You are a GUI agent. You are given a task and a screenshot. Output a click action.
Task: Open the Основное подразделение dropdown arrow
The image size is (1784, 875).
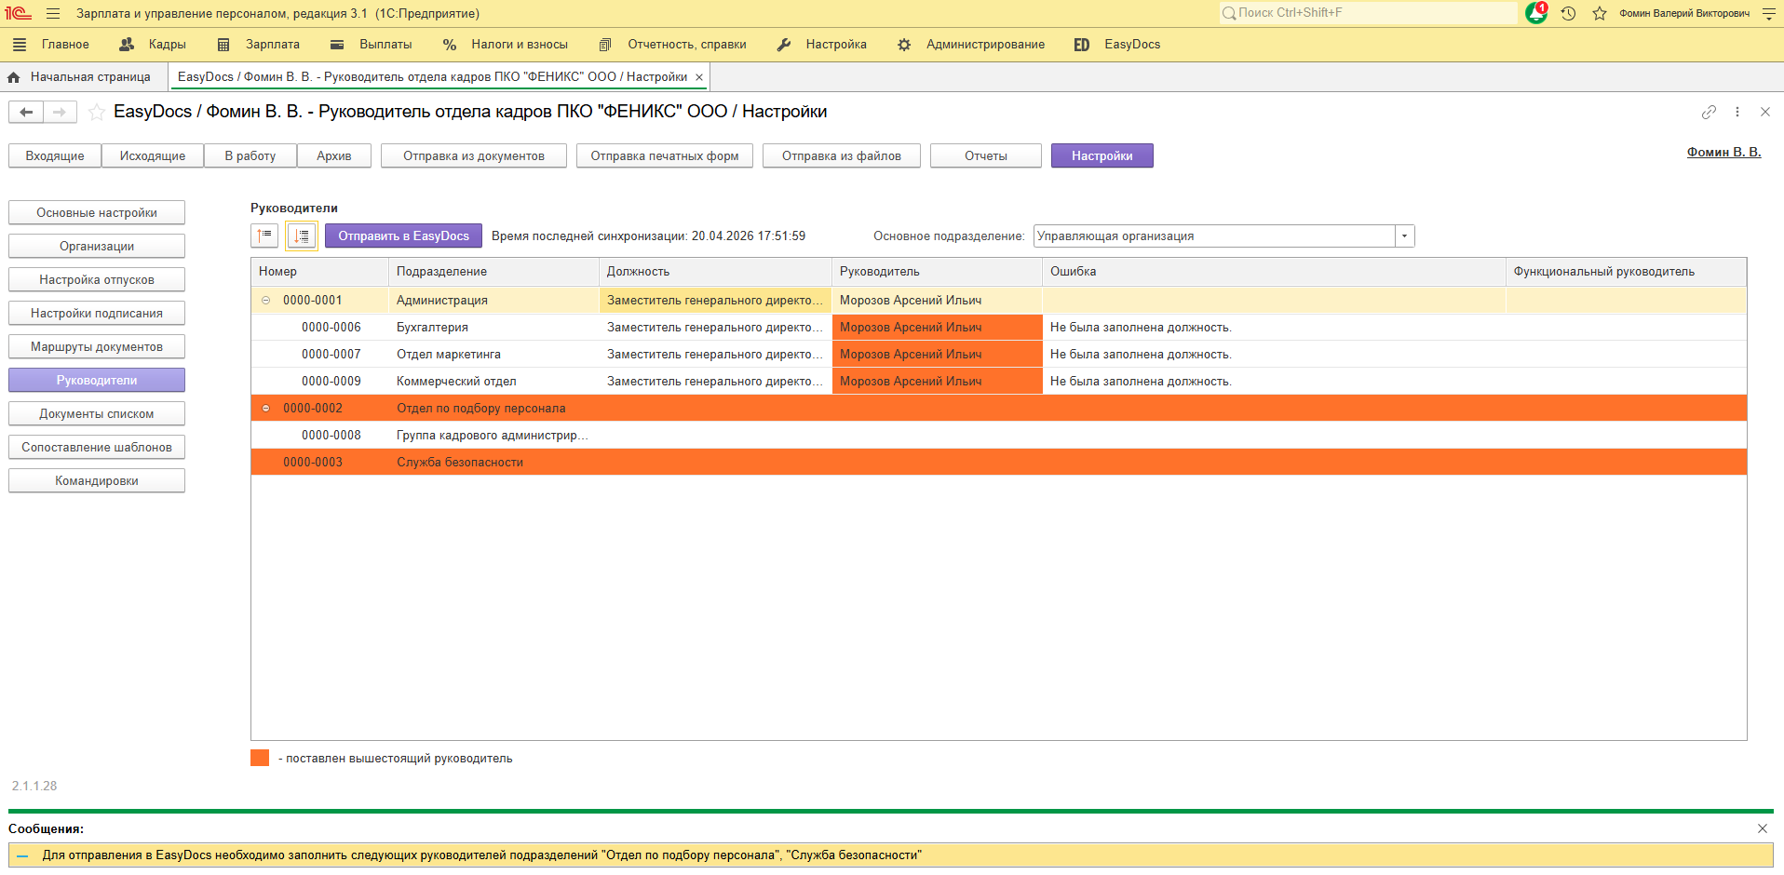[x=1404, y=236]
